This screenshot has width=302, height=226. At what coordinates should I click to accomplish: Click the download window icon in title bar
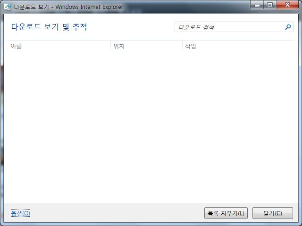coord(8,7)
